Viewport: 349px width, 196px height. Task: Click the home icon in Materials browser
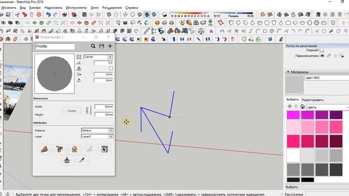303,107
